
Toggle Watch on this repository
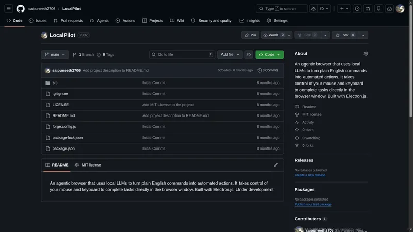pyautogui.click(x=274, y=35)
